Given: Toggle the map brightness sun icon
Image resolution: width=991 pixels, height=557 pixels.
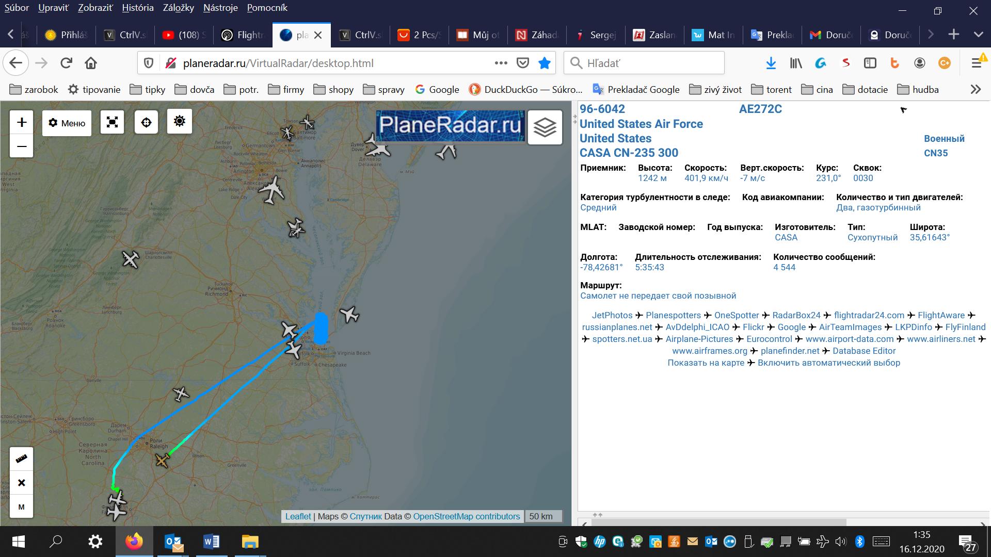Looking at the screenshot, I should [x=179, y=122].
